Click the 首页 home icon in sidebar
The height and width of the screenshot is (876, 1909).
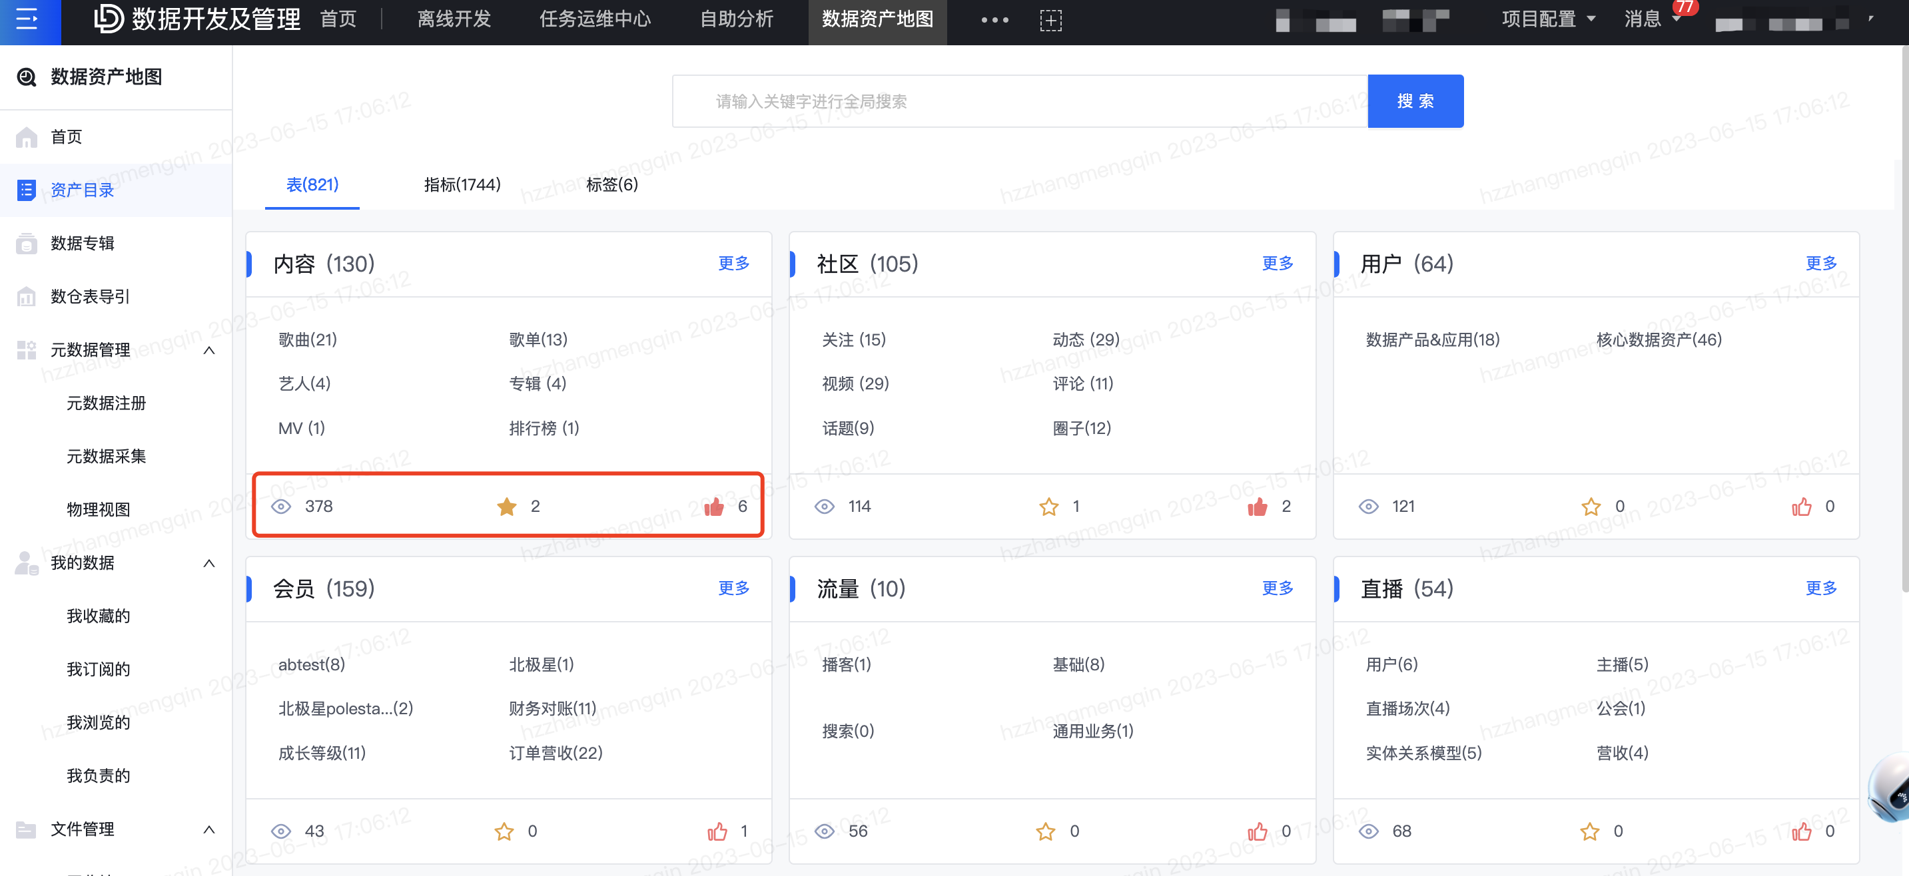coord(26,137)
